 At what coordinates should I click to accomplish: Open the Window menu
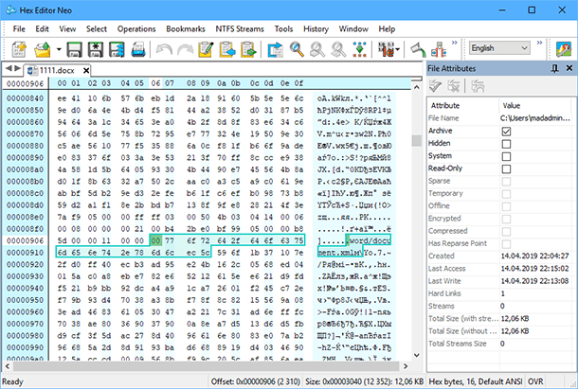[353, 28]
